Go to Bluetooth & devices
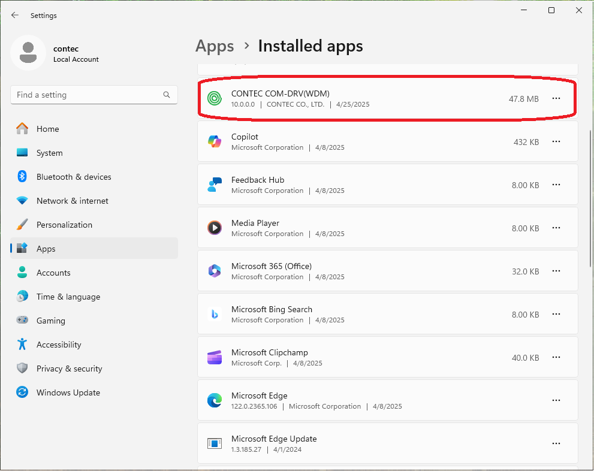 (x=94, y=177)
